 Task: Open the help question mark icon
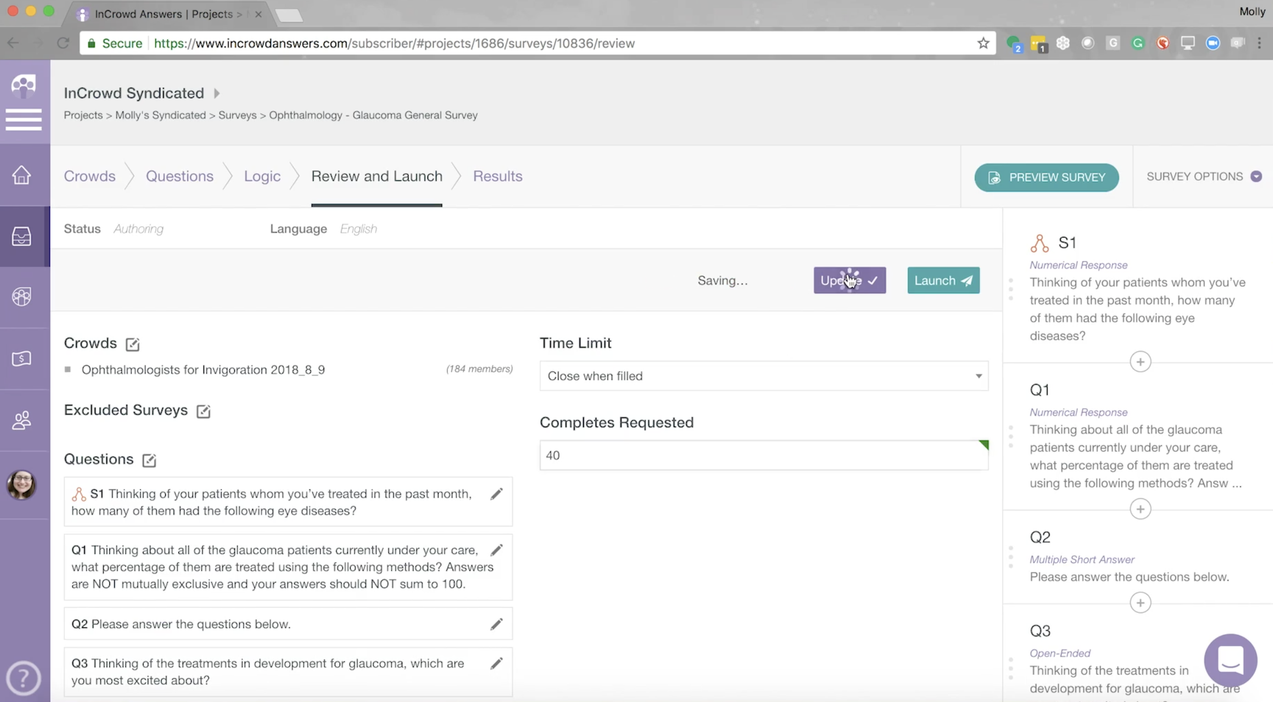coord(23,678)
